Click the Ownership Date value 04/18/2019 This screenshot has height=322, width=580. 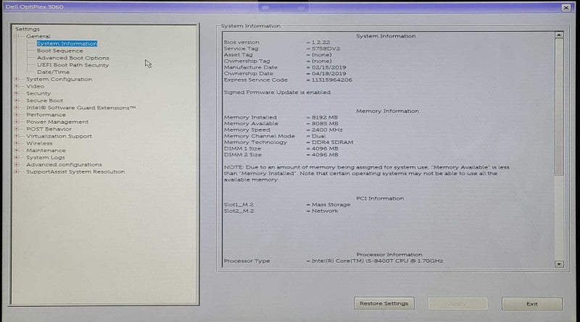(329, 74)
